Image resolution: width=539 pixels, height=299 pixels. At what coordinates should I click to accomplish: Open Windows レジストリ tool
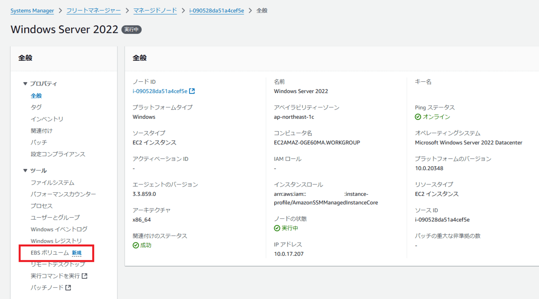tap(56, 241)
